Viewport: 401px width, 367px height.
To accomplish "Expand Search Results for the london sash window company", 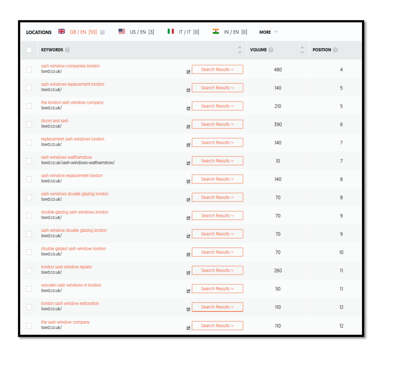I will [x=217, y=106].
